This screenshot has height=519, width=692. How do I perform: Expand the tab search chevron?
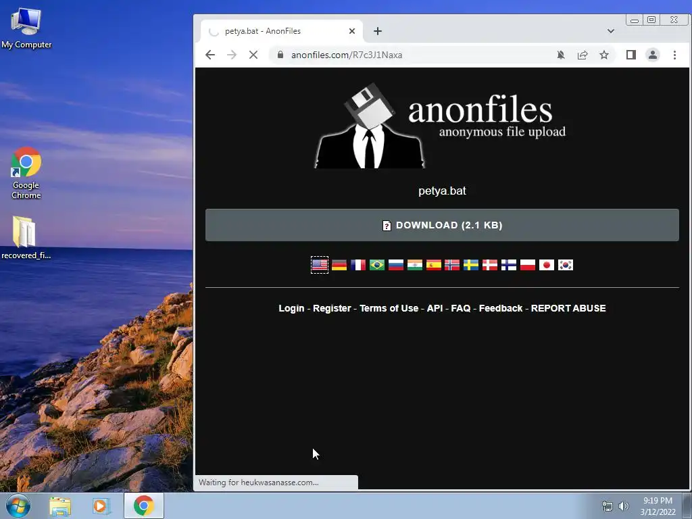tap(611, 31)
